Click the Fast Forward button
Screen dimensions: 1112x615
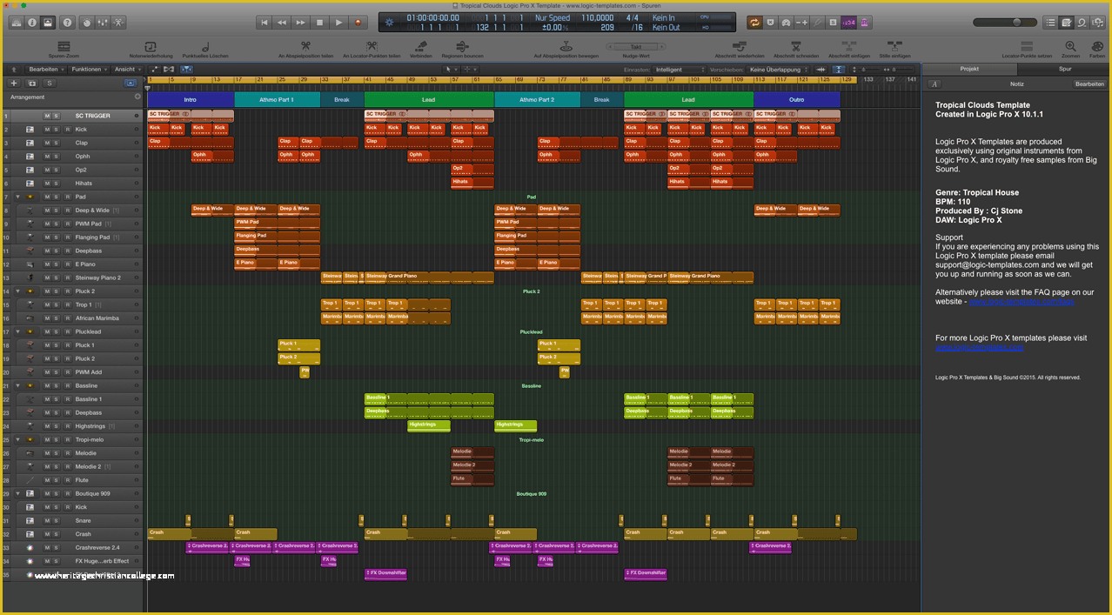tap(301, 22)
